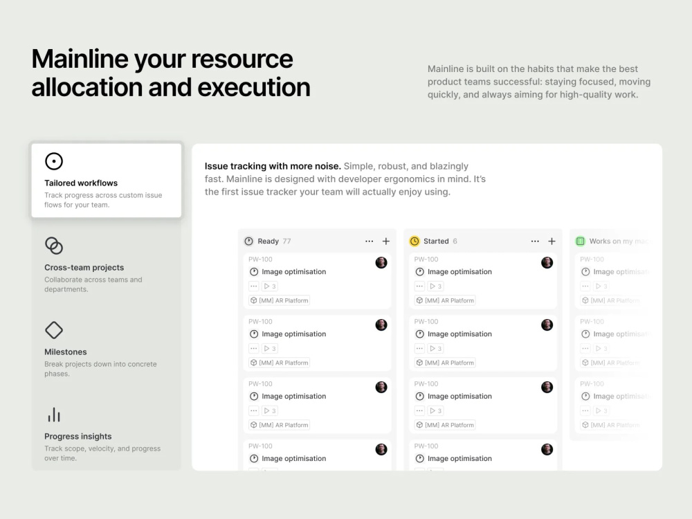Switch to the Cross-team projects tab
Viewport: 692px width, 519px height.
107,265
